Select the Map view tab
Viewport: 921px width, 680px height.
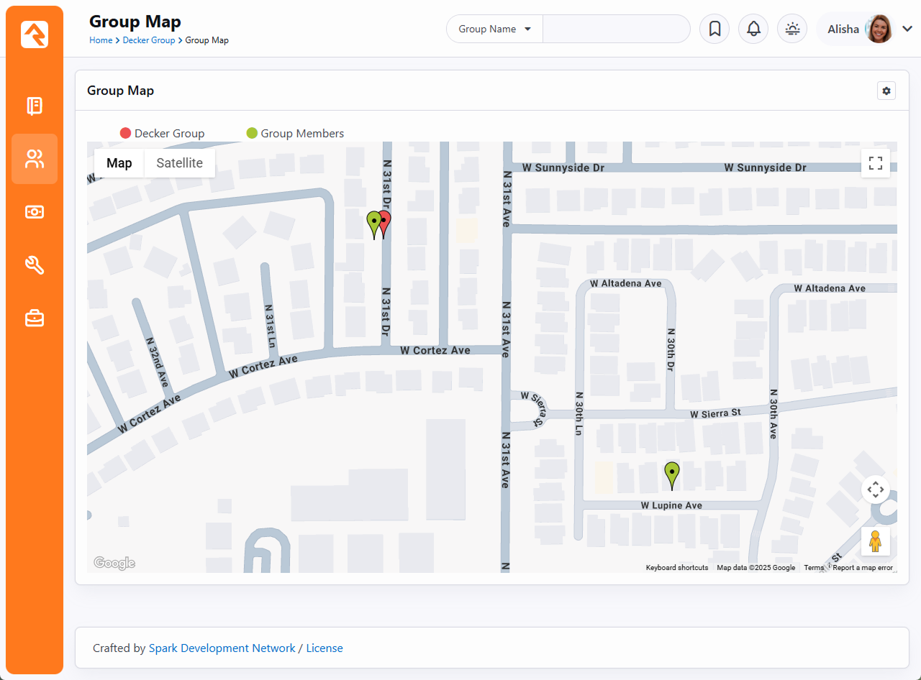pyautogui.click(x=119, y=163)
